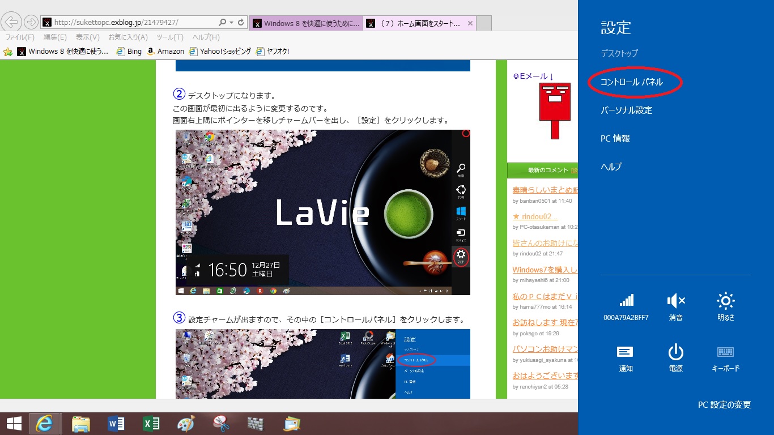
Task: Open the ツール(T) menu
Action: 170,37
